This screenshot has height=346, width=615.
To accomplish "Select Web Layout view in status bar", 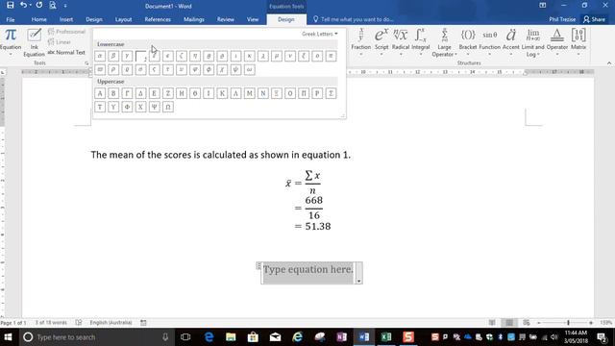I will point(527,323).
